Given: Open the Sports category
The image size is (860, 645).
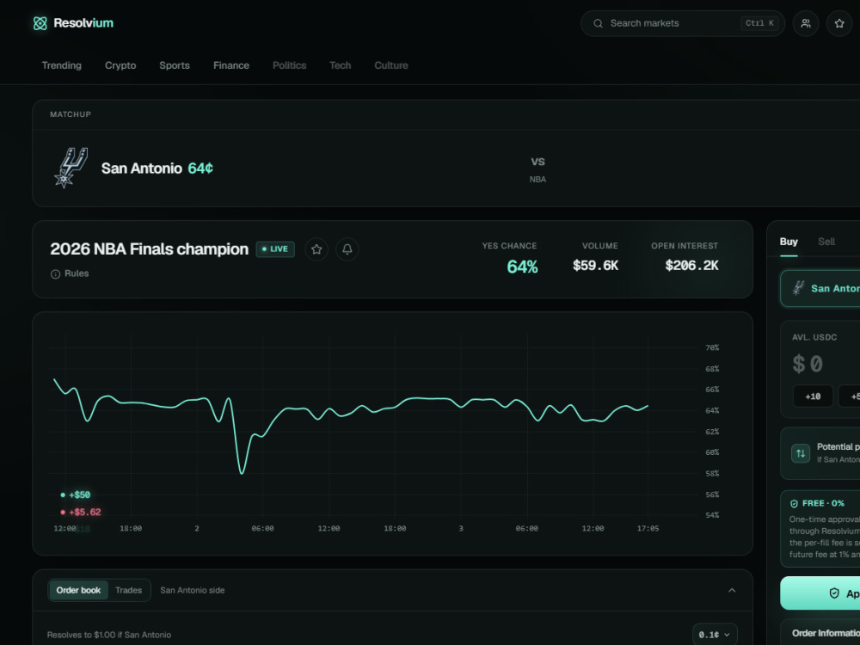Looking at the screenshot, I should point(175,65).
